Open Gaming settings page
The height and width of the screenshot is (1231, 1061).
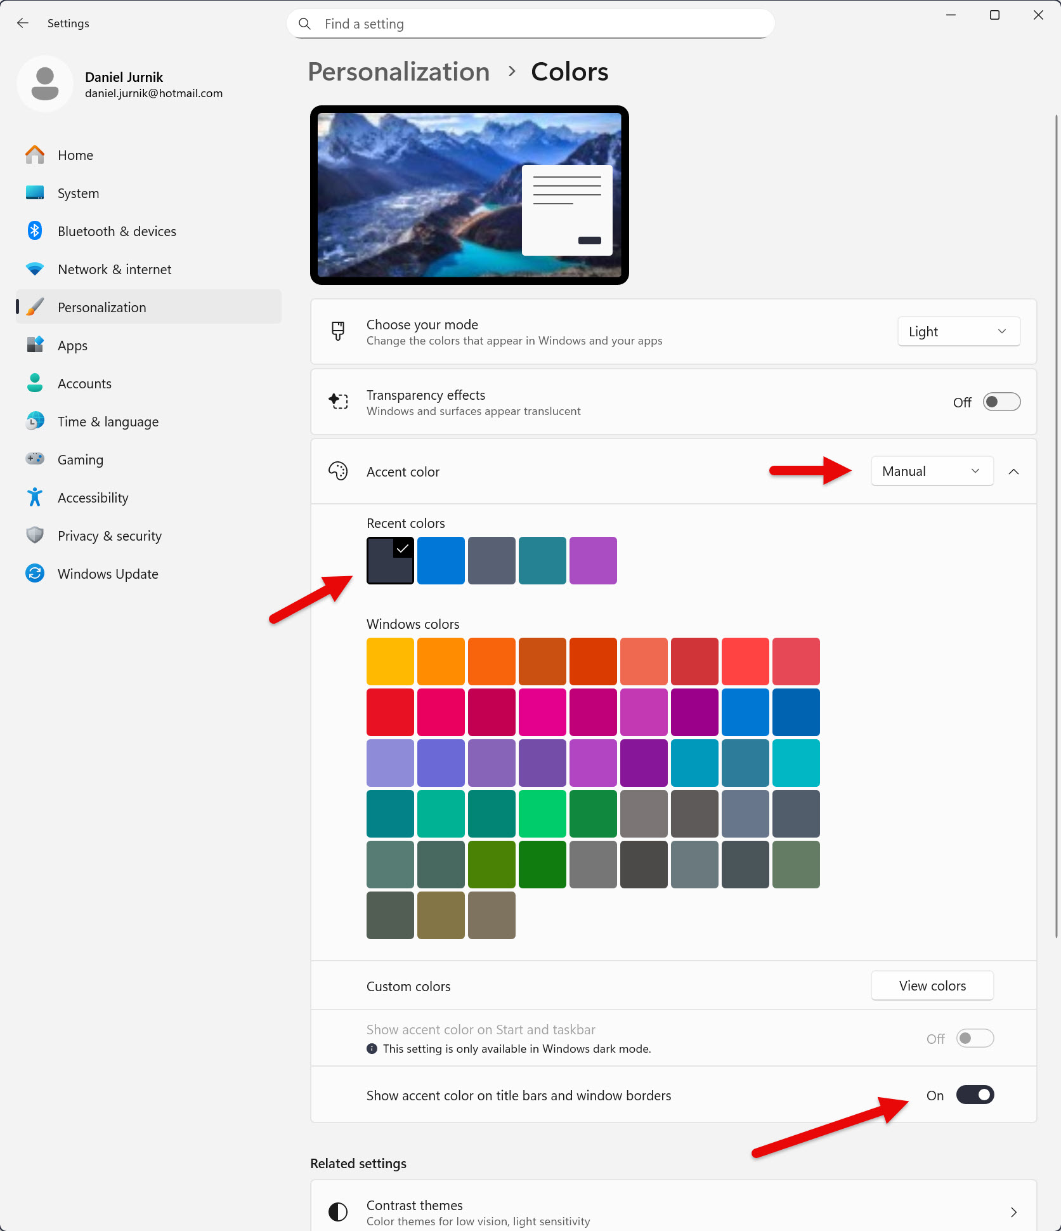click(148, 459)
